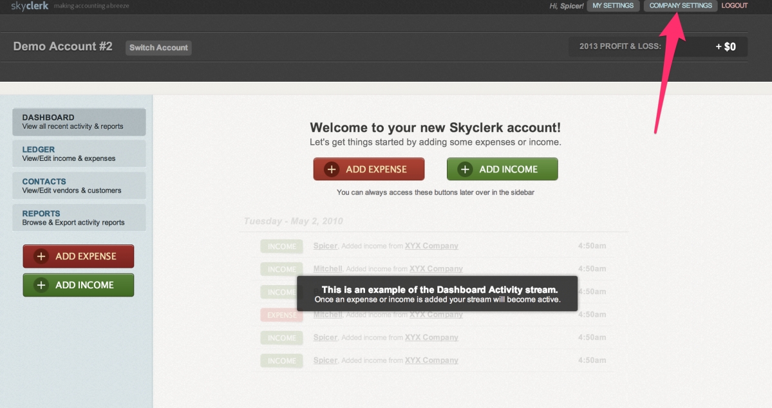The image size is (772, 408).
Task: Click the center Add Income button
Action: 502,169
